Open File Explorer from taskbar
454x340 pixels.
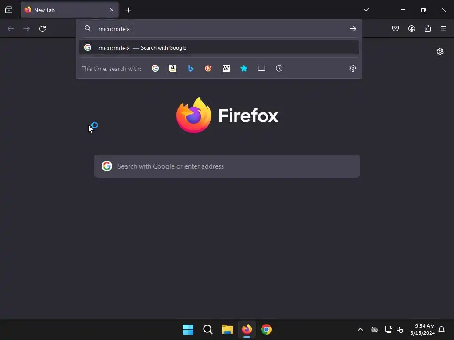click(x=227, y=329)
